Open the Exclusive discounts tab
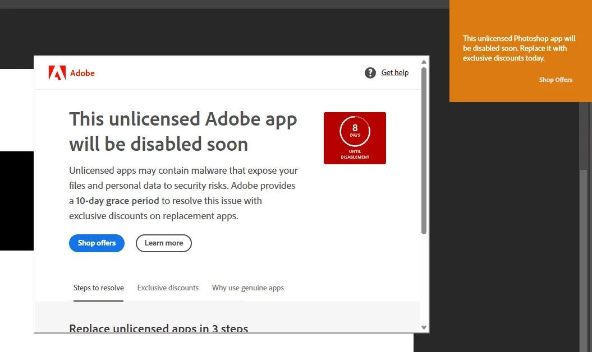Image resolution: width=592 pixels, height=352 pixels. 168,288
